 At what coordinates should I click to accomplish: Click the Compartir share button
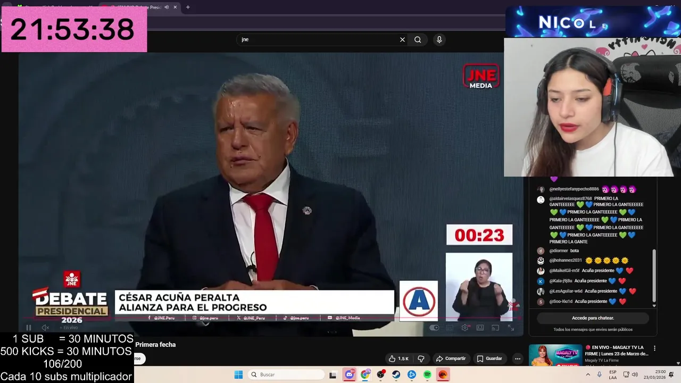pos(451,359)
